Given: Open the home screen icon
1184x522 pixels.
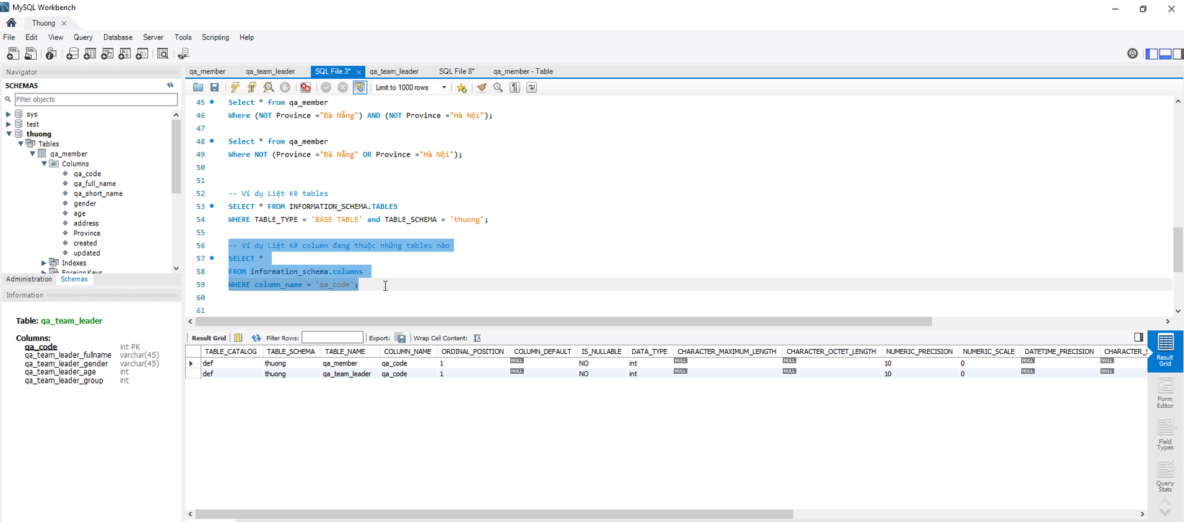Looking at the screenshot, I should 11,23.
